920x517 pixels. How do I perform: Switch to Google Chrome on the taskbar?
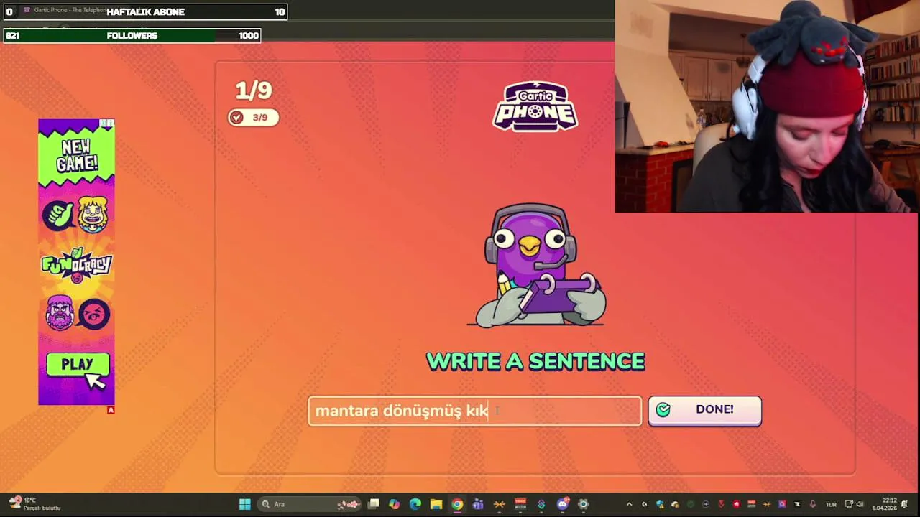(x=457, y=504)
